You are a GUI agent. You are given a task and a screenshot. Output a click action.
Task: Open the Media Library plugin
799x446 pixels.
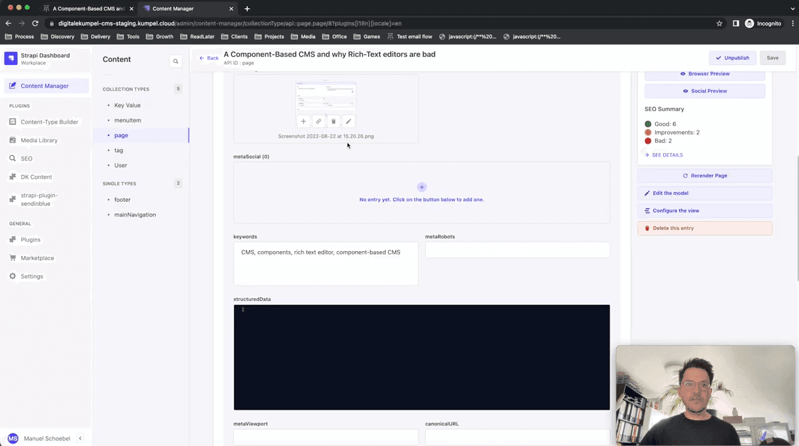pos(39,141)
